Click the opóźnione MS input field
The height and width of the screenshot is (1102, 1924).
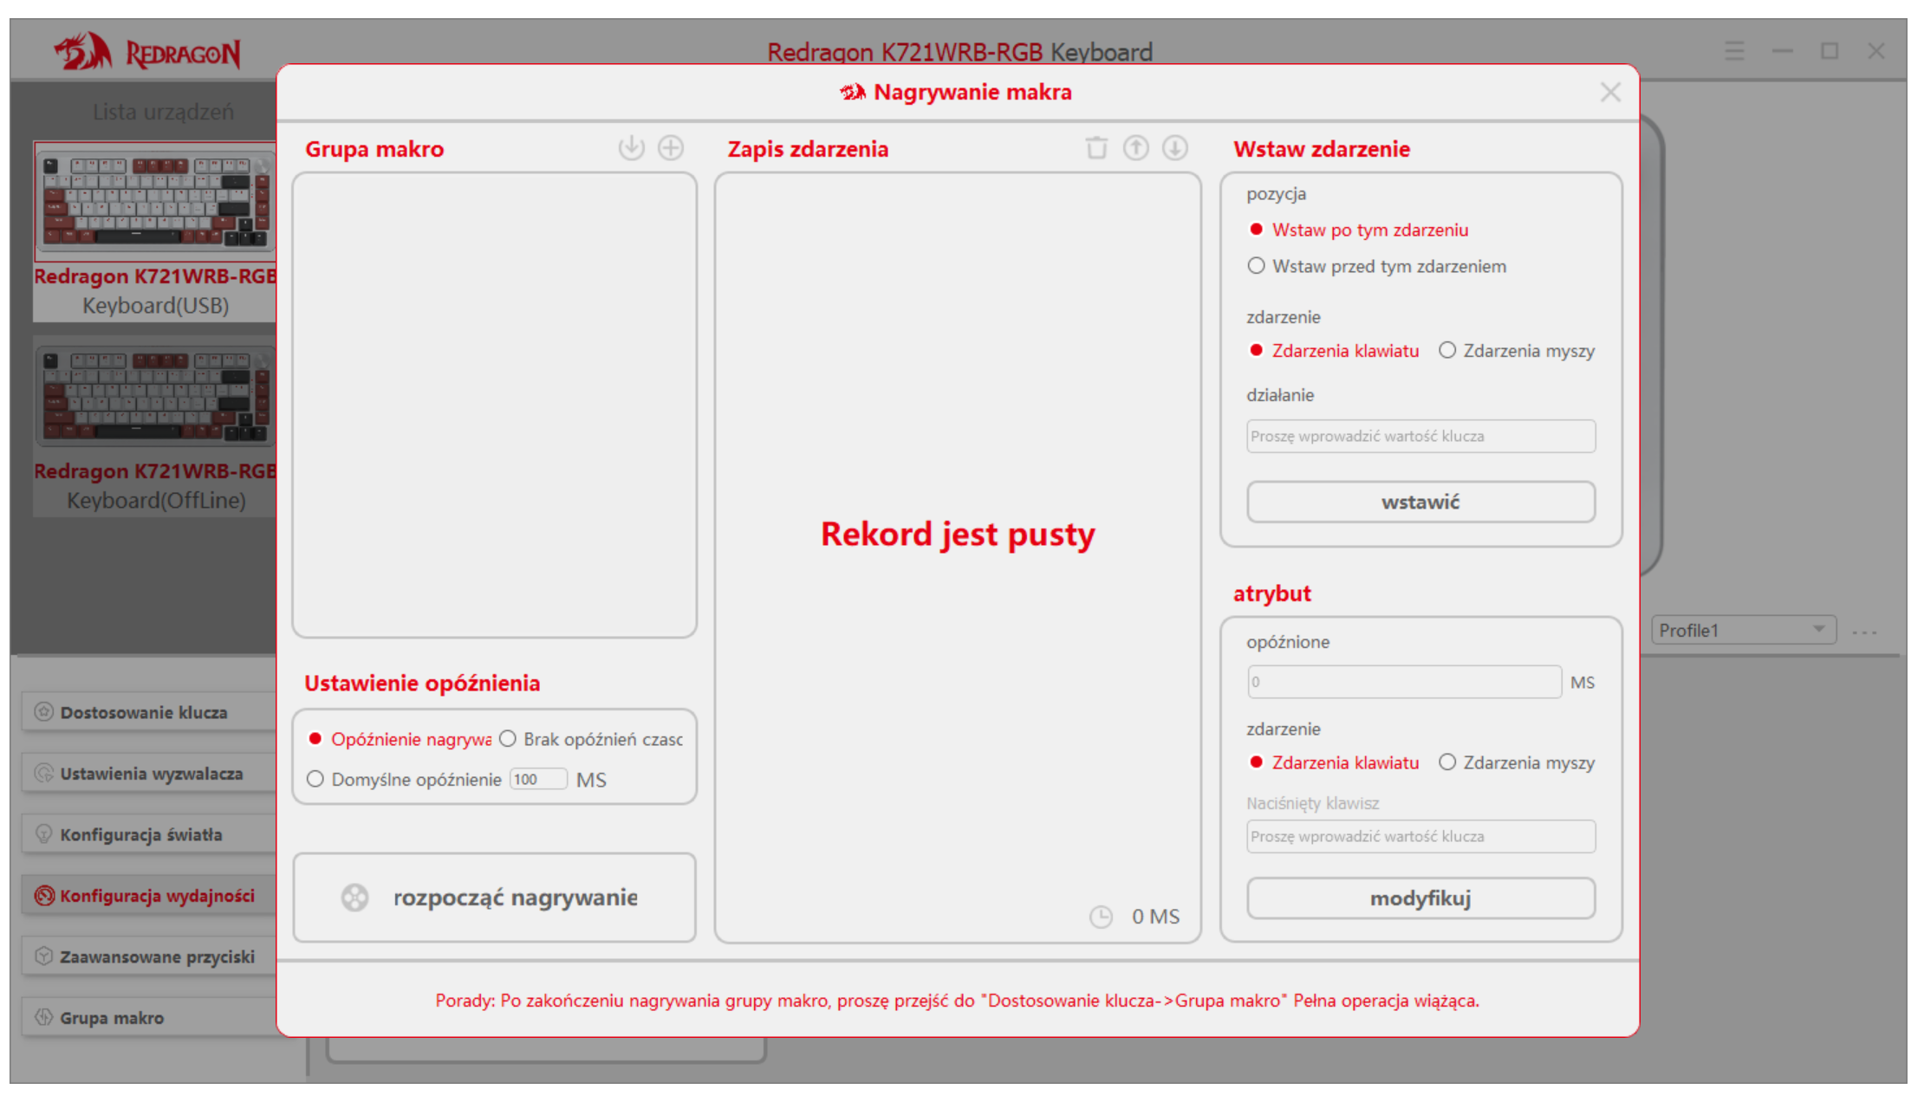pyautogui.click(x=1404, y=682)
